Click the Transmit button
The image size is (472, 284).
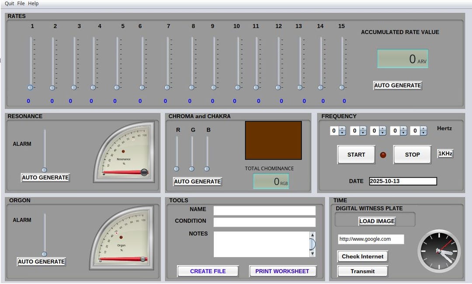click(x=362, y=271)
